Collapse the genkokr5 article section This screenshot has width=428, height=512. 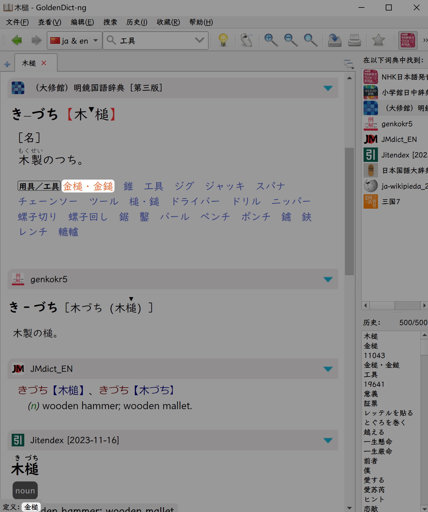pyautogui.click(x=328, y=279)
